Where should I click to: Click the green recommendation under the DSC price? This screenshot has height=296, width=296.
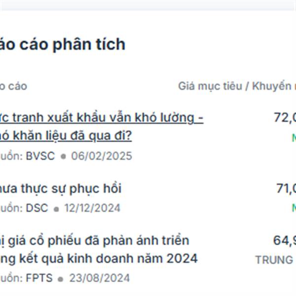click(x=294, y=208)
